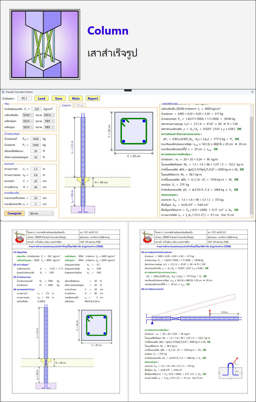Run the Compute button

pyautogui.click(x=15, y=213)
